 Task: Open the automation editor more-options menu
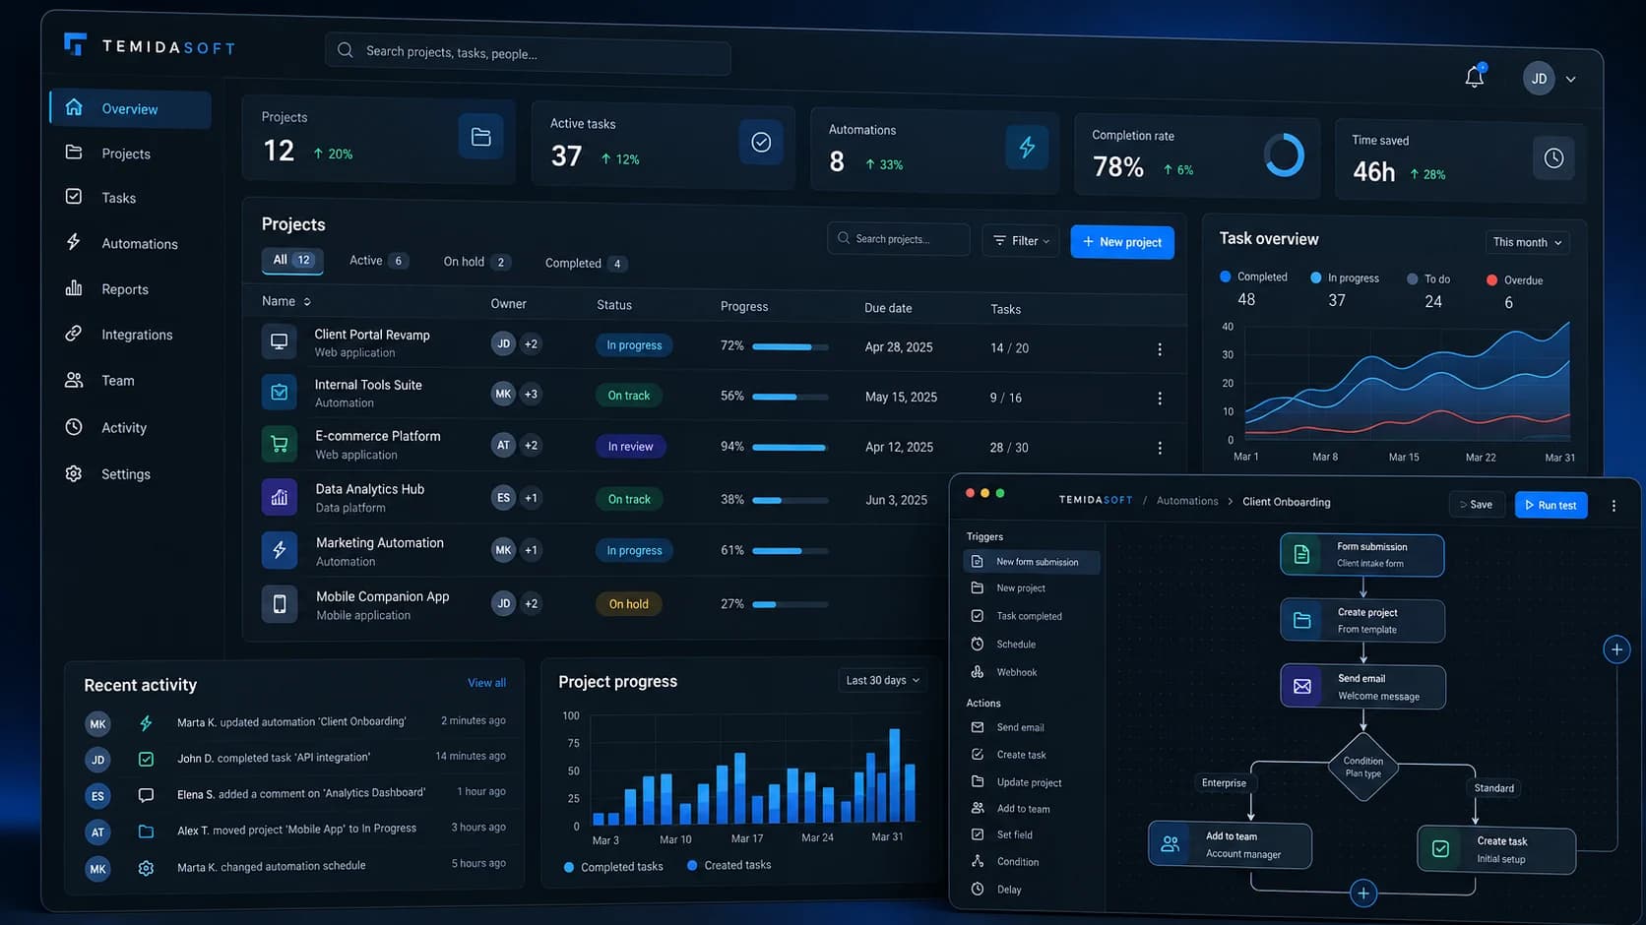[1614, 506]
